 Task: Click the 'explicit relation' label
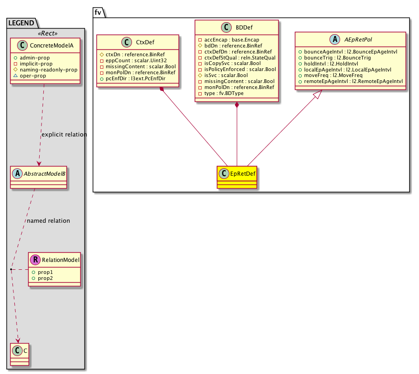coord(64,135)
